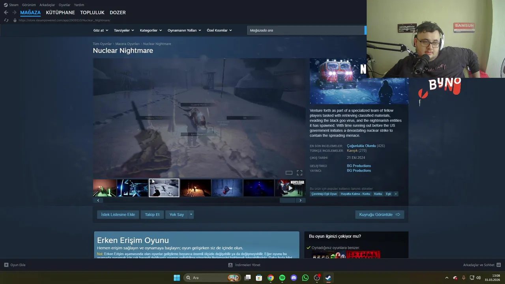Image resolution: width=505 pixels, height=284 pixels.
Task: Click the Windows taskbar Ara search box
Action: pyautogui.click(x=212, y=278)
